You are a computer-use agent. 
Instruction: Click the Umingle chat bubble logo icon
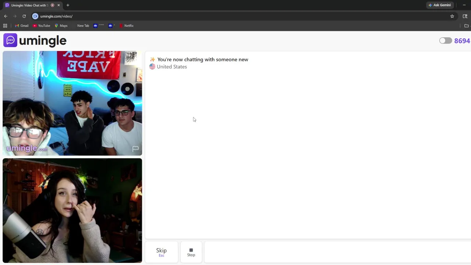coord(10,40)
